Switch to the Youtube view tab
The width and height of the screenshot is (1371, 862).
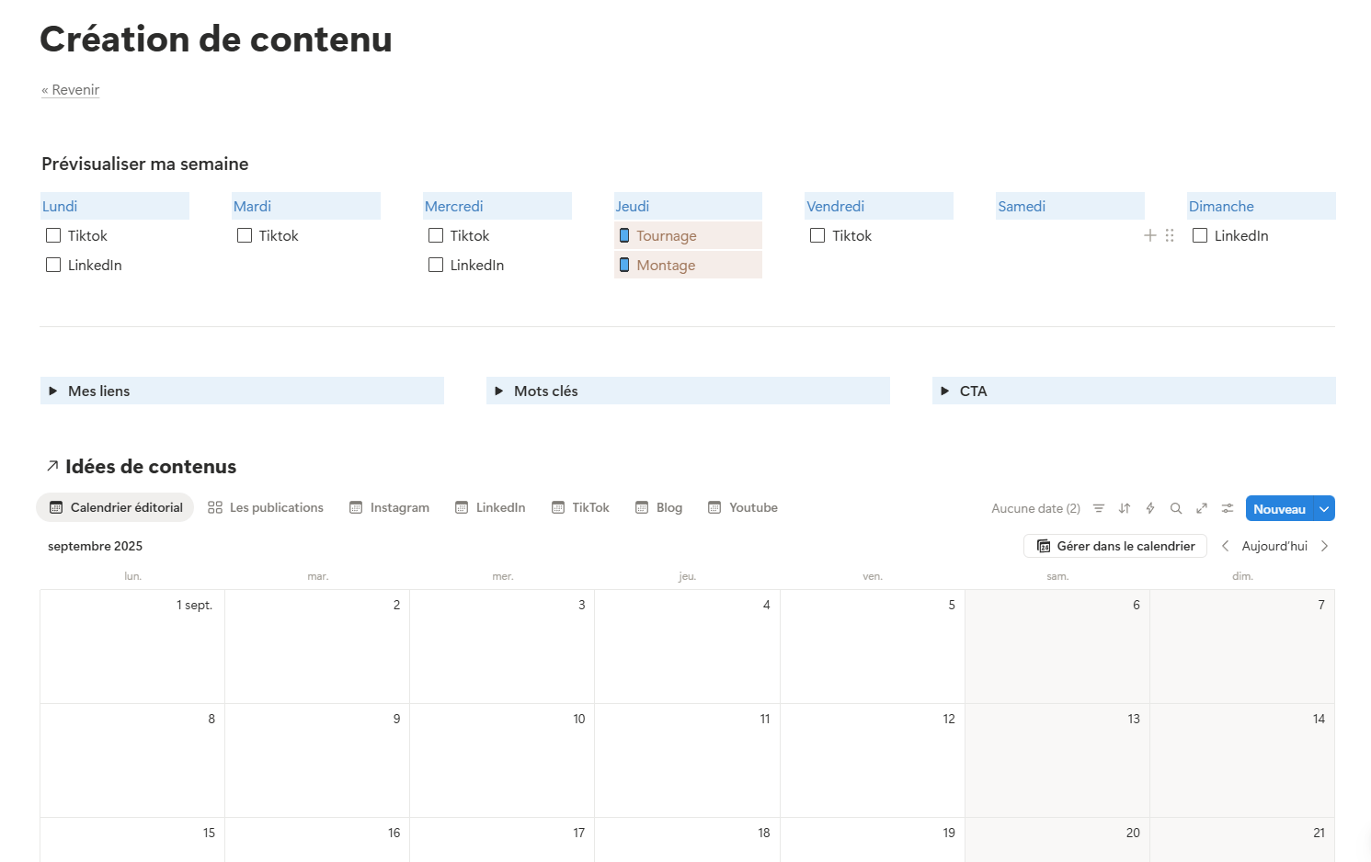[742, 507]
